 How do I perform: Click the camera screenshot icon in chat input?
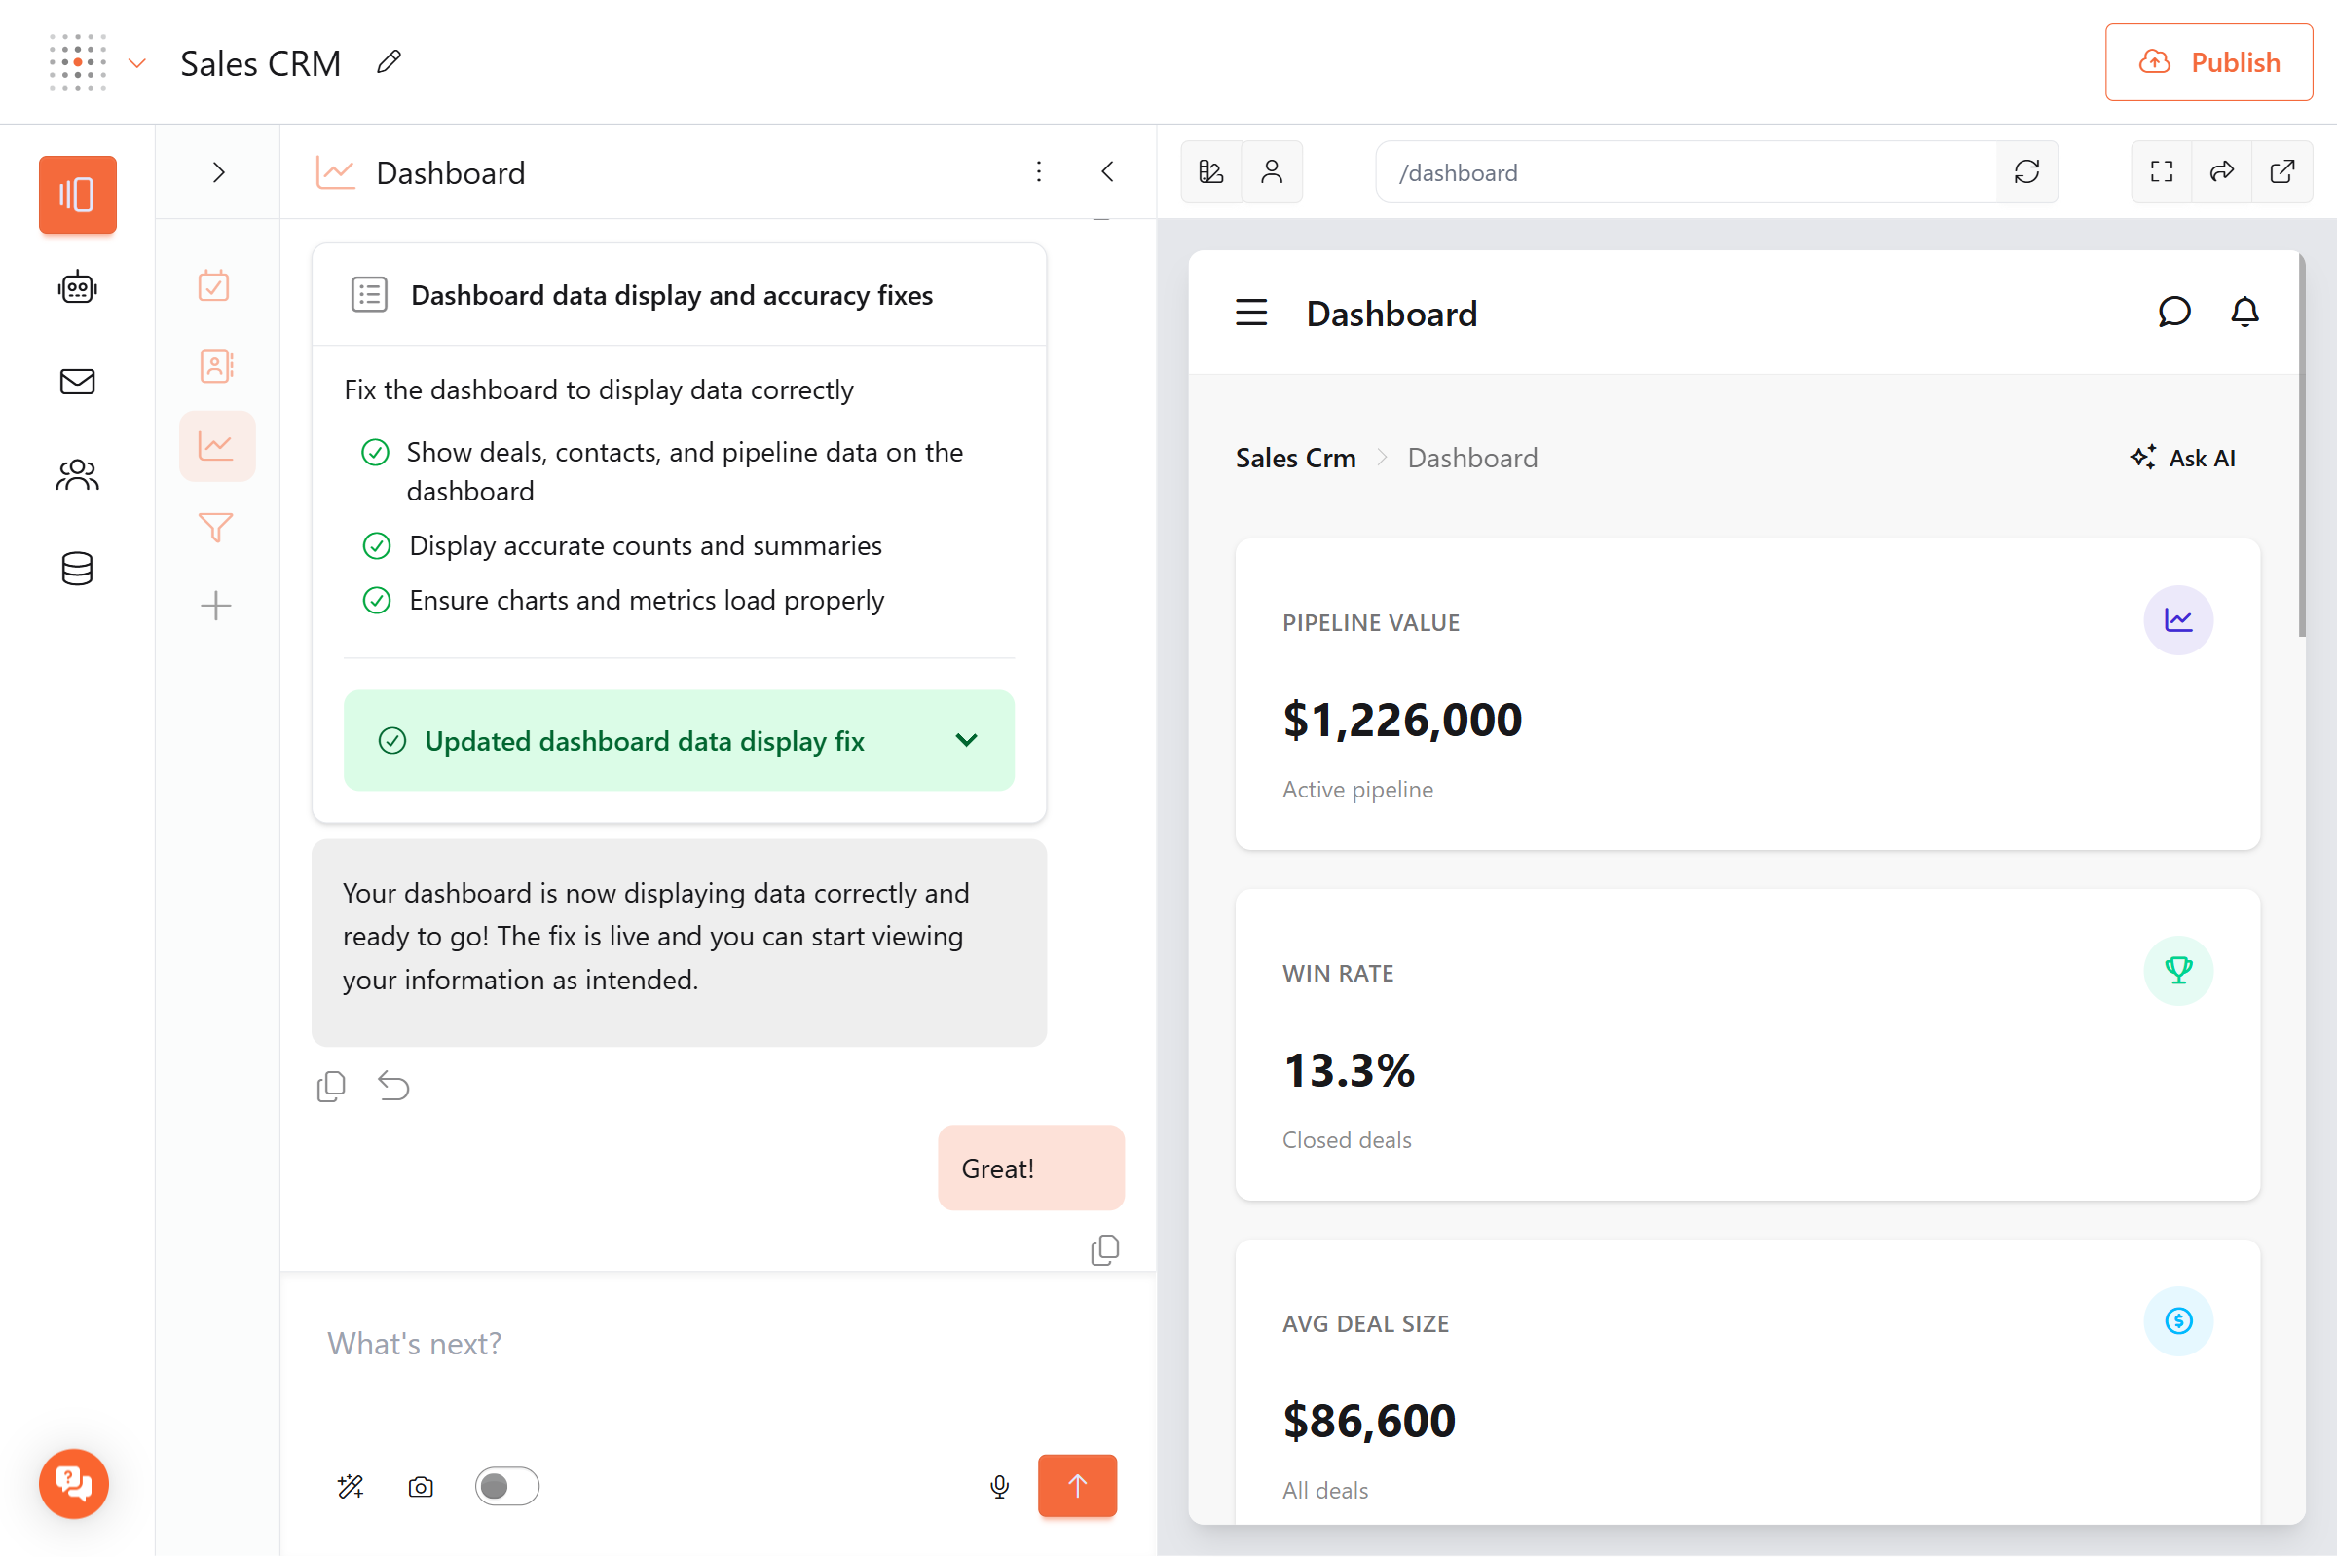(421, 1487)
